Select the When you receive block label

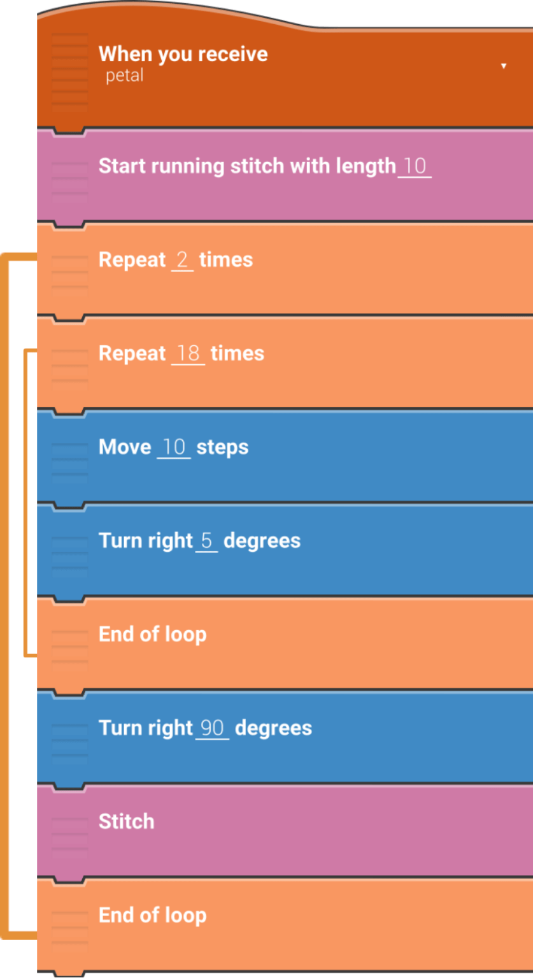coord(183,54)
